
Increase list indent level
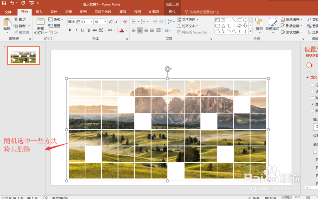click(x=161, y=22)
